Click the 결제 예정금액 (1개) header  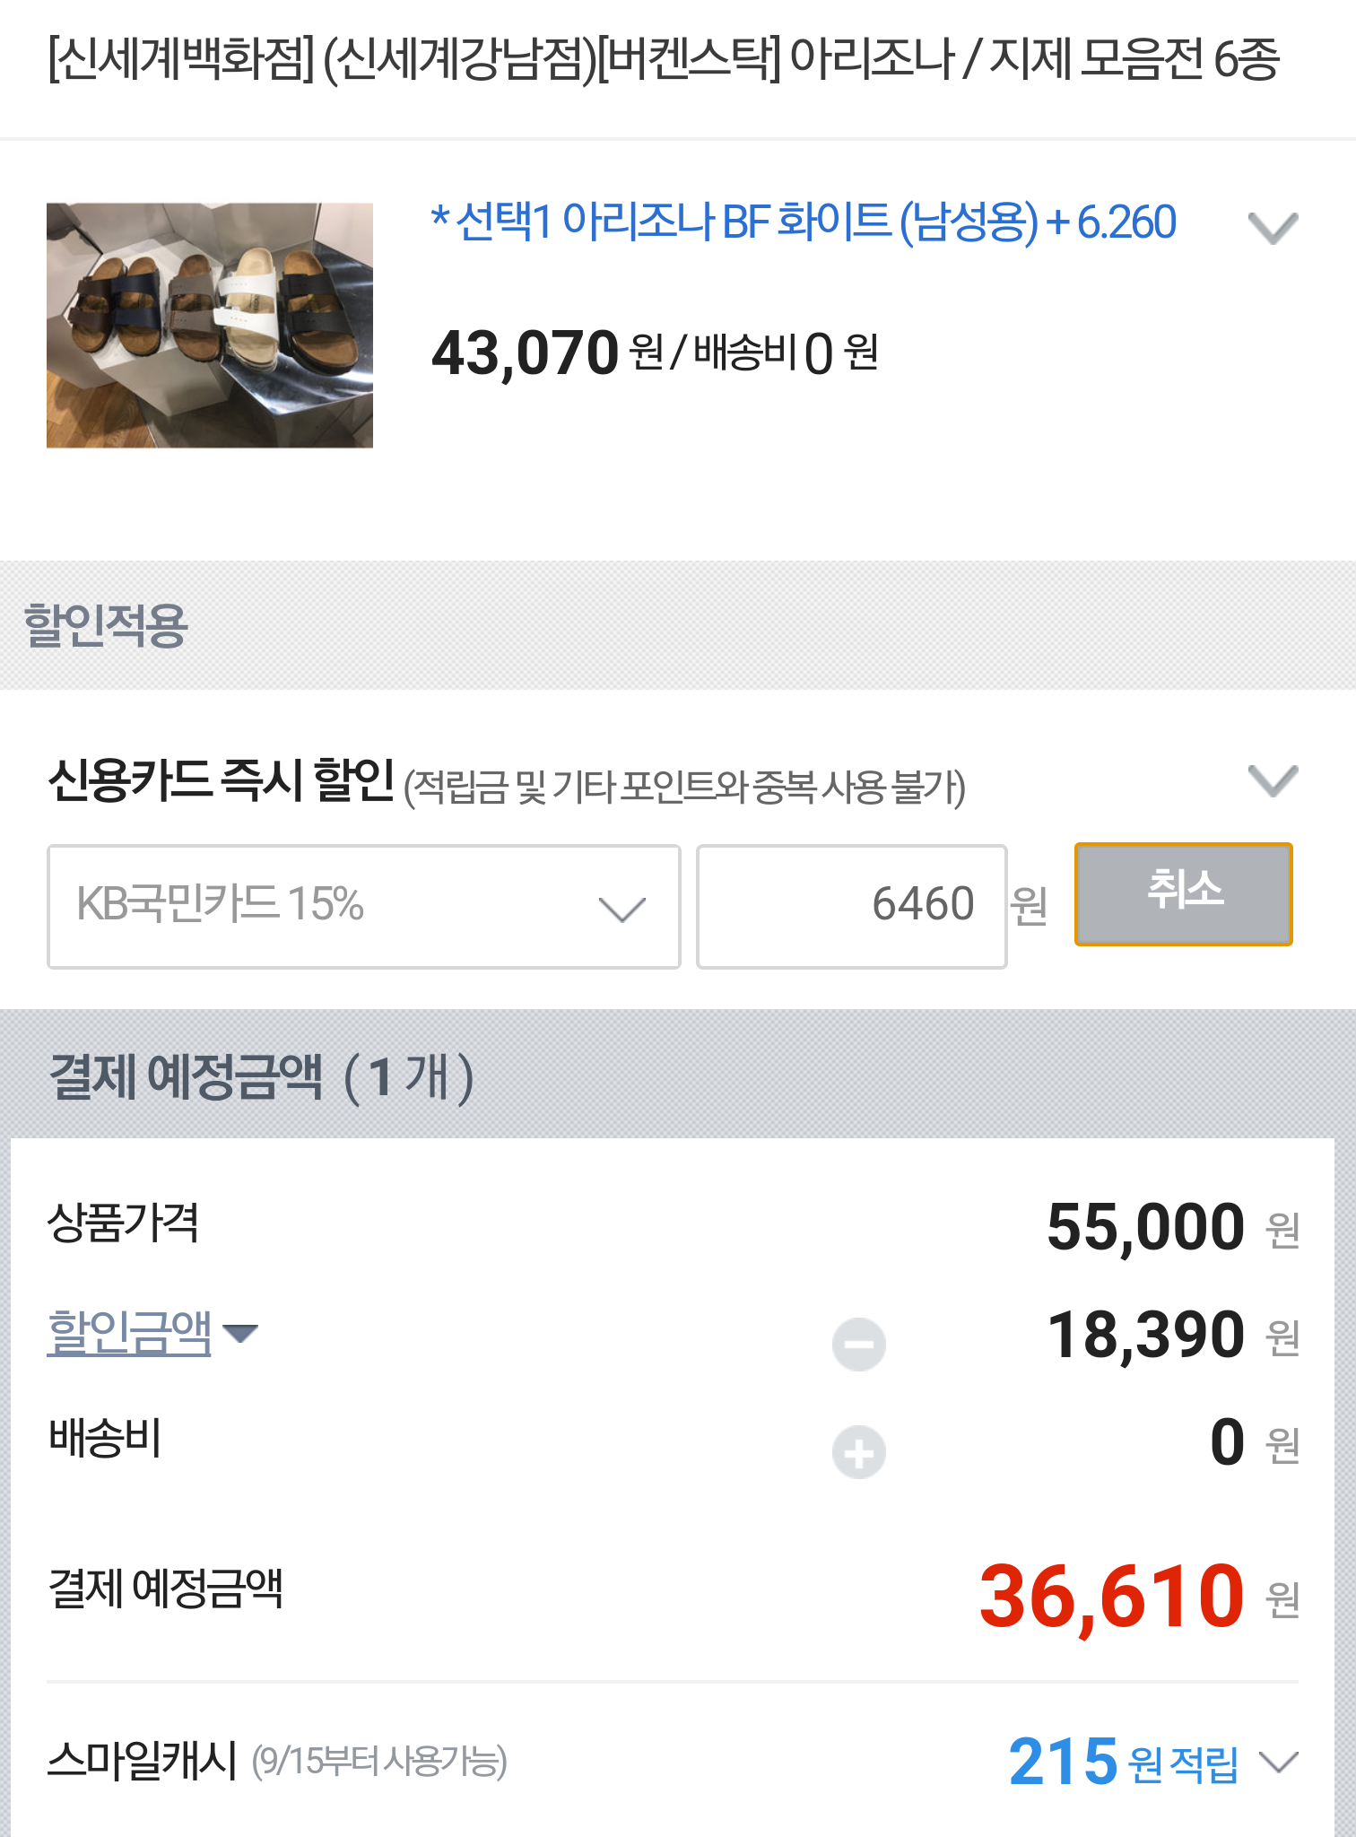point(261,1075)
